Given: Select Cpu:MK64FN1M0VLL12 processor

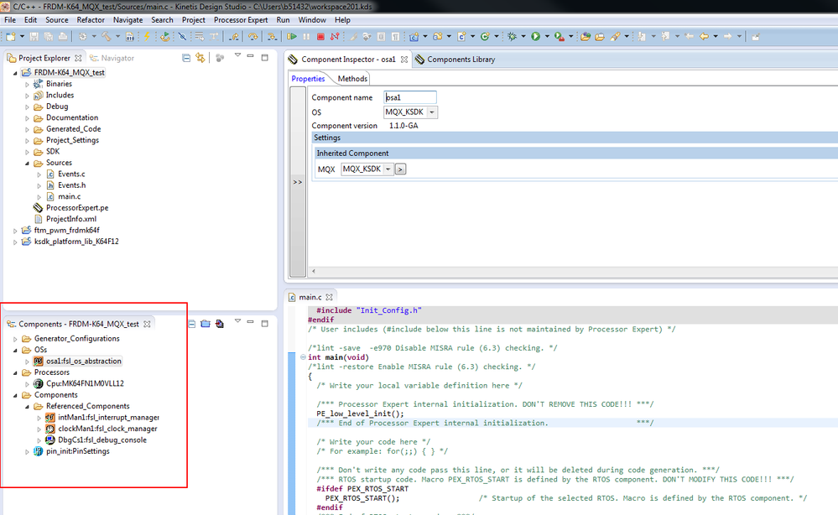Looking at the screenshot, I should pyautogui.click(x=85, y=383).
